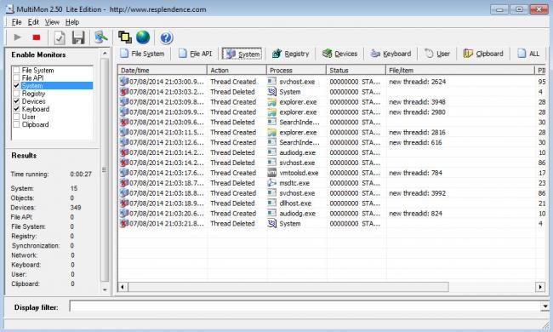Viewport: 553px width, 332px height.
Task: Open the Edit menu
Action: click(33, 22)
